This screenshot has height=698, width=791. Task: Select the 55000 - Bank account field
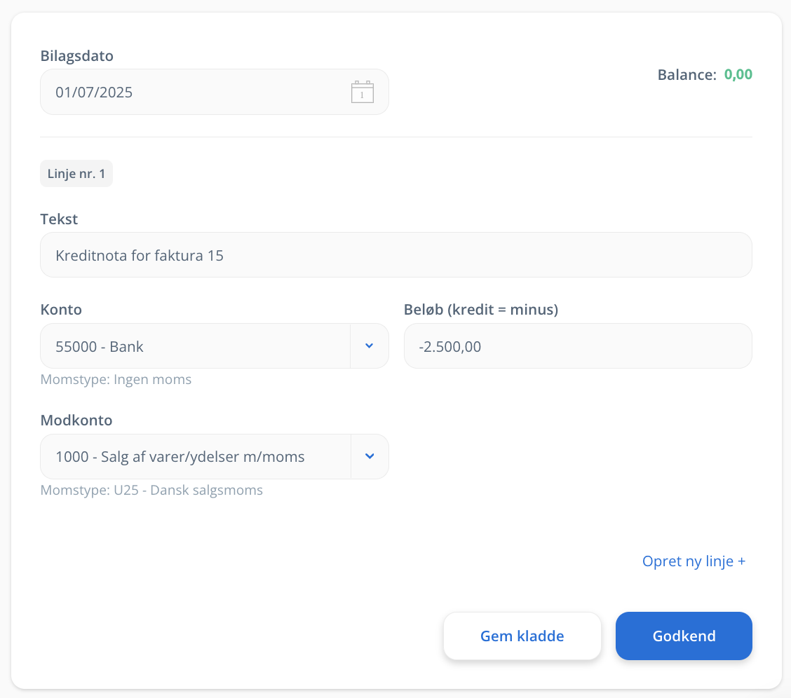click(x=195, y=345)
